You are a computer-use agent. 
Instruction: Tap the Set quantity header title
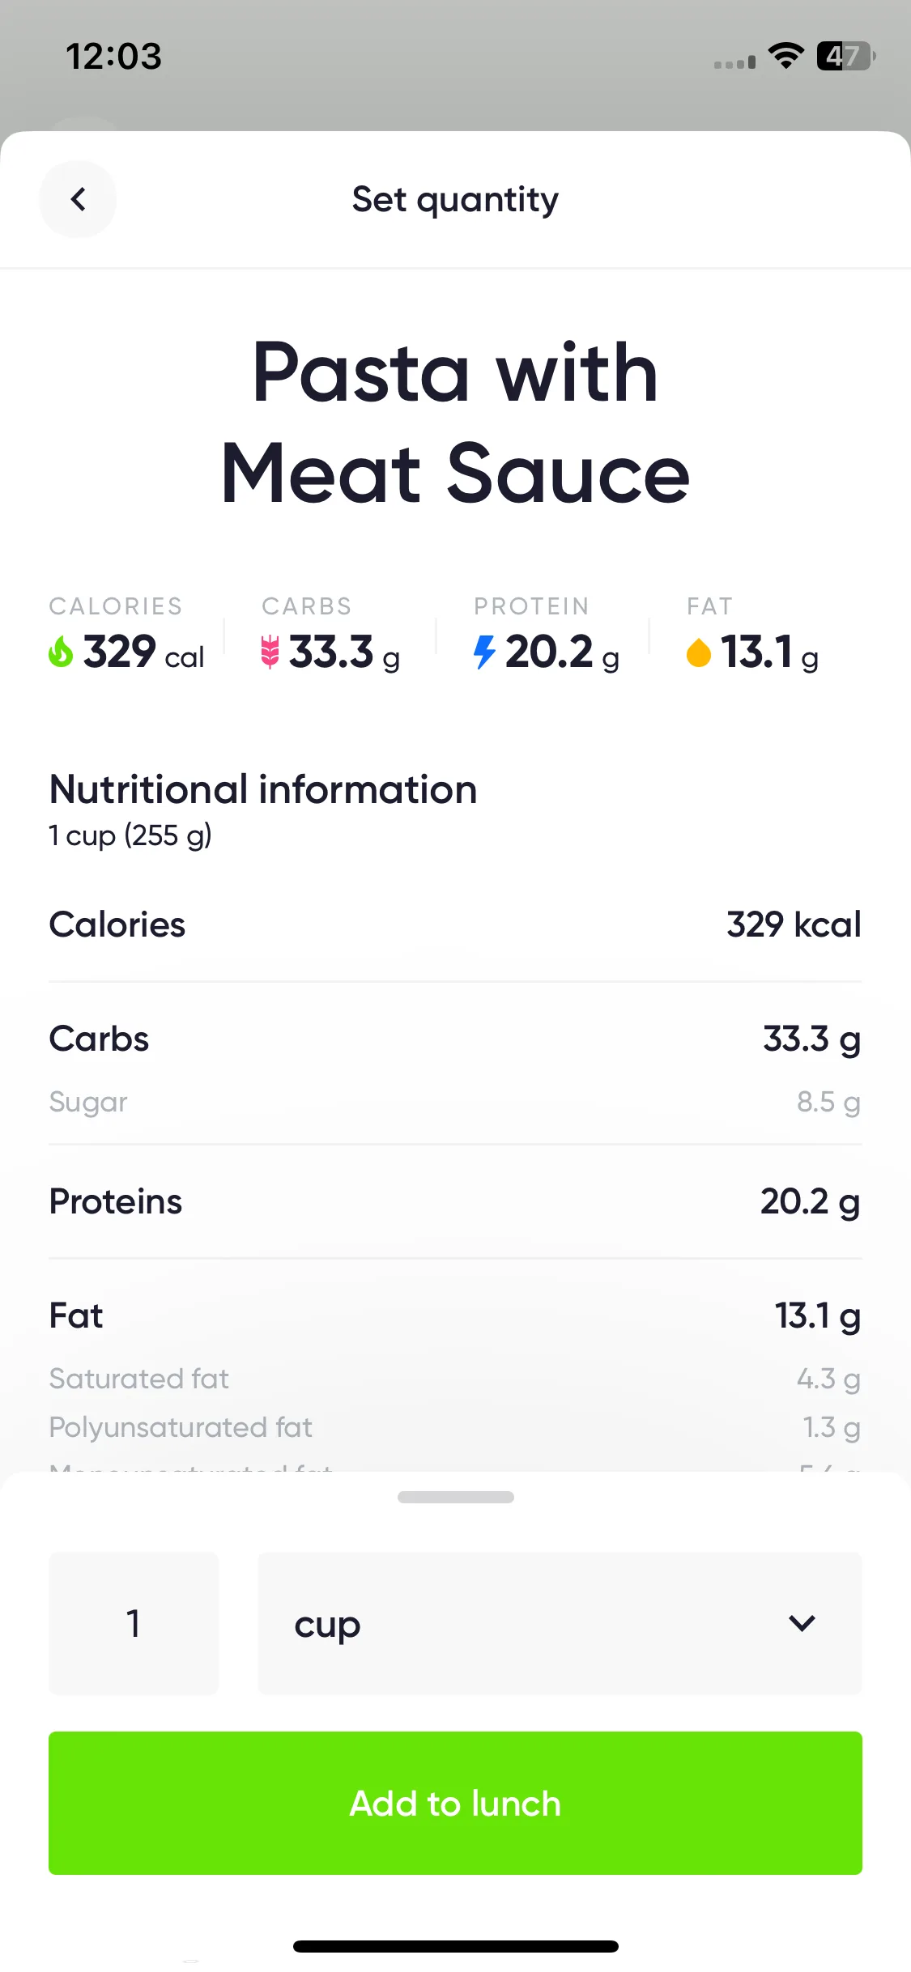pos(455,200)
